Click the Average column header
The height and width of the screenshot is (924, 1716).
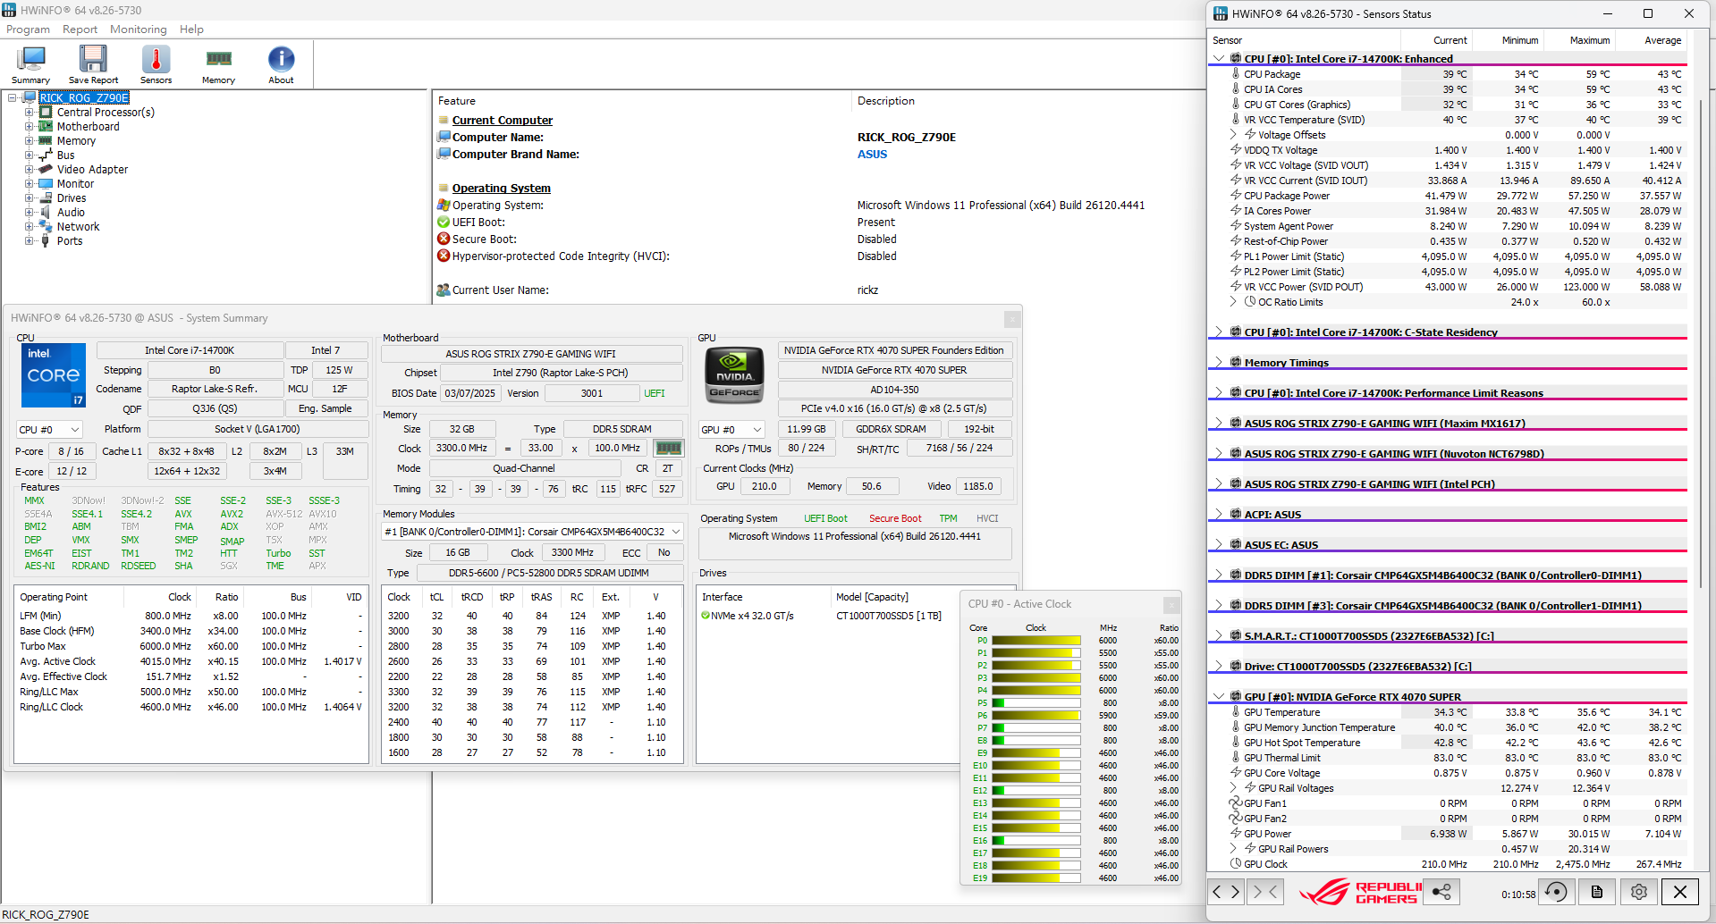1652,40
